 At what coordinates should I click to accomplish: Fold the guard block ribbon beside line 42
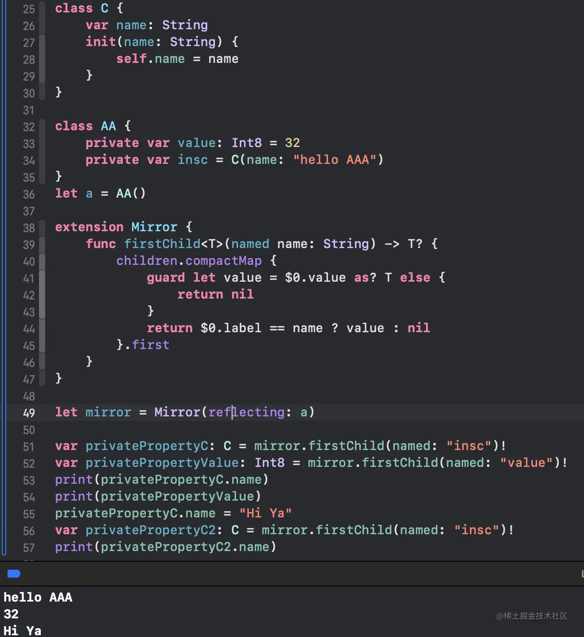pyautogui.click(x=42, y=295)
